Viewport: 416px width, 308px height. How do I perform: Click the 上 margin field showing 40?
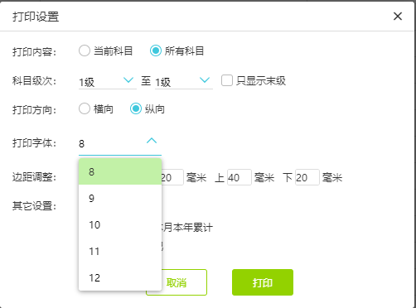(239, 177)
